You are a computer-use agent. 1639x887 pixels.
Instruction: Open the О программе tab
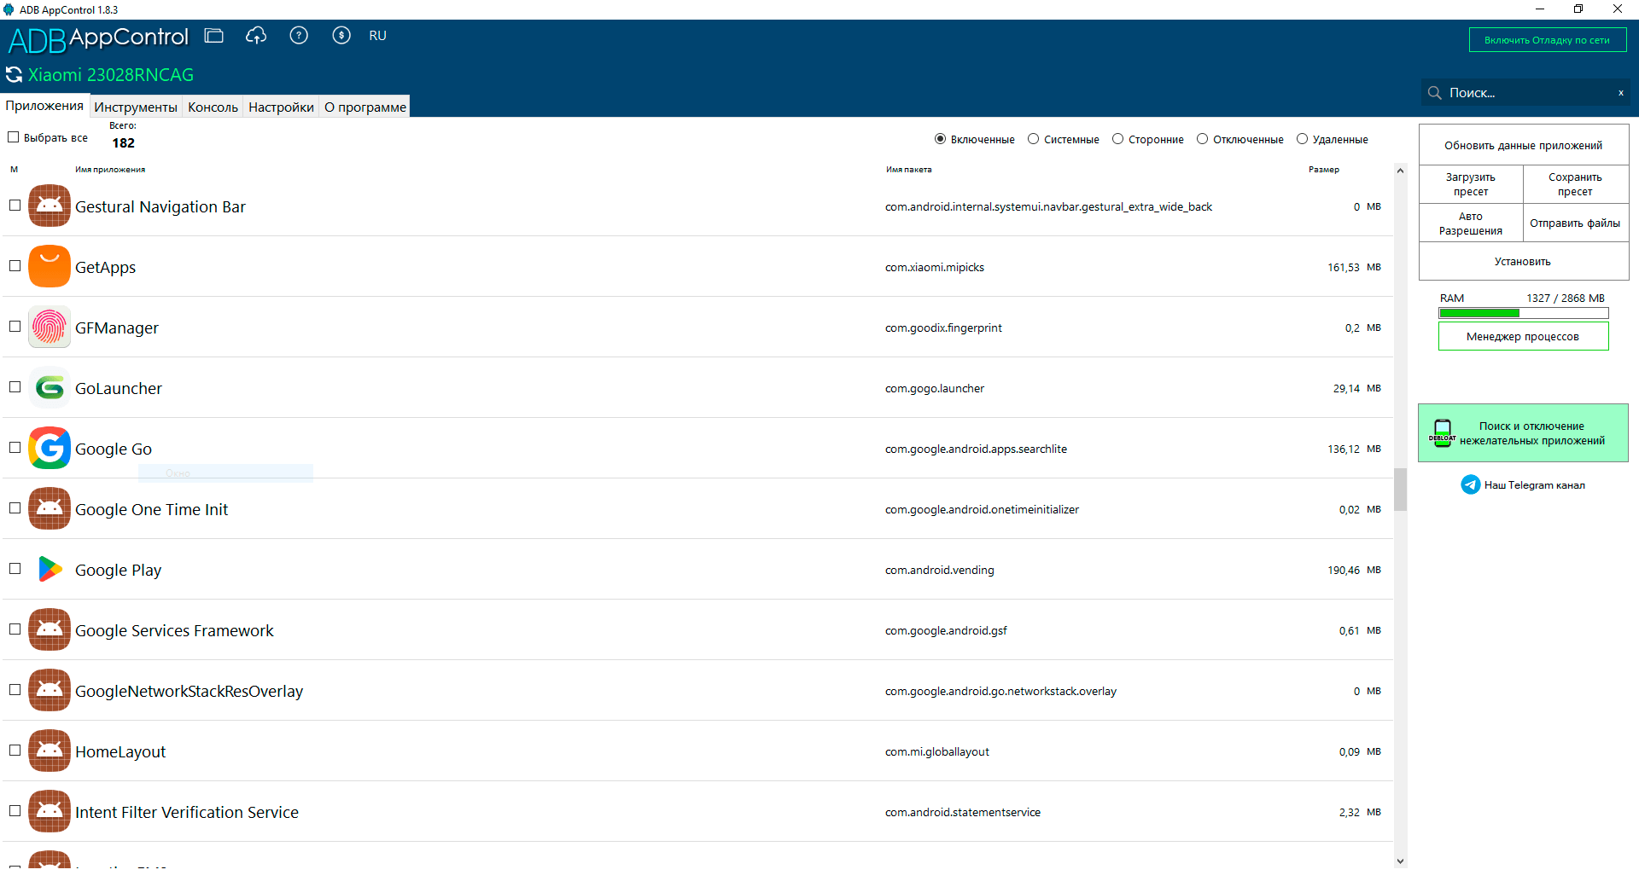pos(365,107)
